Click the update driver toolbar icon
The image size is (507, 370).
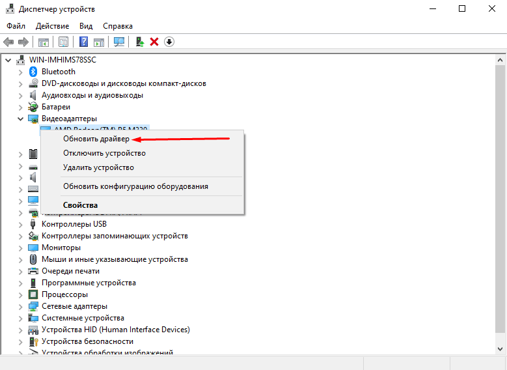pos(140,42)
